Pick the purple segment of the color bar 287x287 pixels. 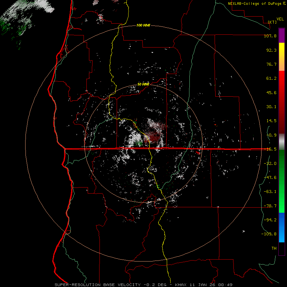pos(282,35)
